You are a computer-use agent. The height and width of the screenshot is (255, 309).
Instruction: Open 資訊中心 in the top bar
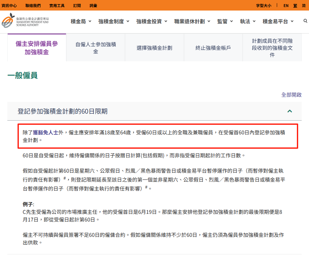coord(9,5)
